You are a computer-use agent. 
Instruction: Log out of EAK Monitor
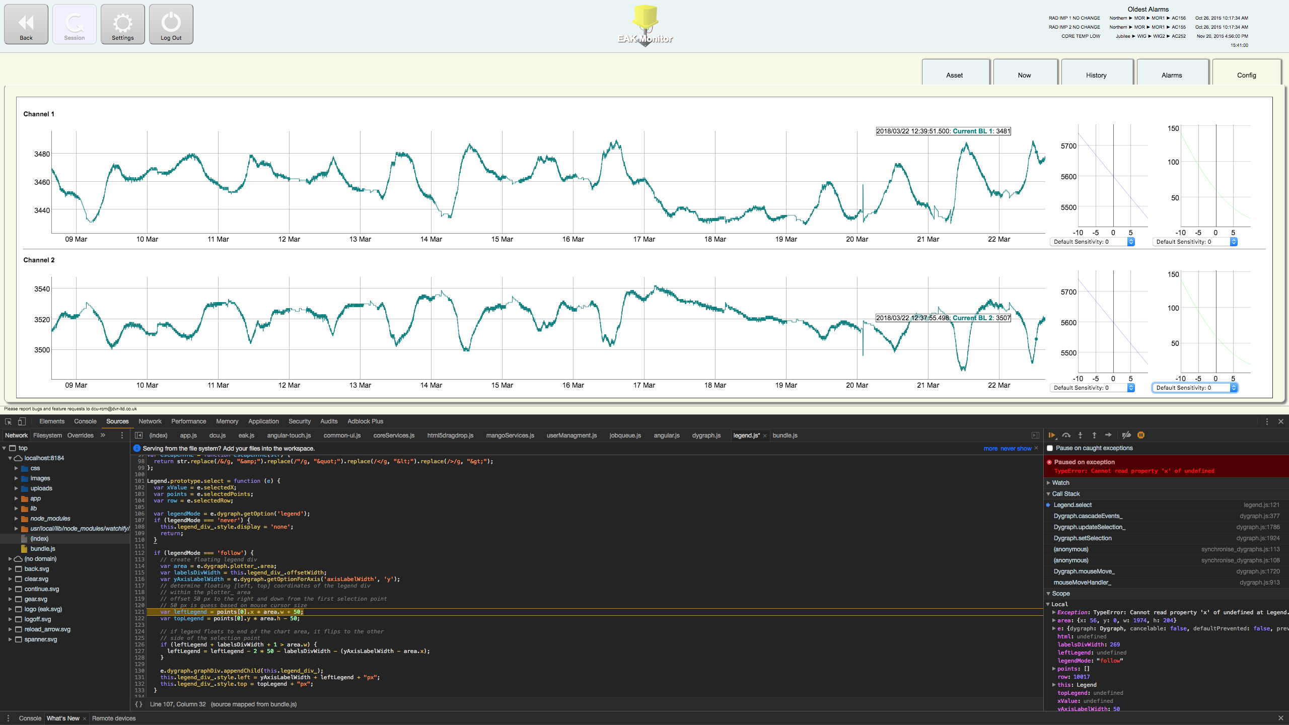(x=171, y=24)
